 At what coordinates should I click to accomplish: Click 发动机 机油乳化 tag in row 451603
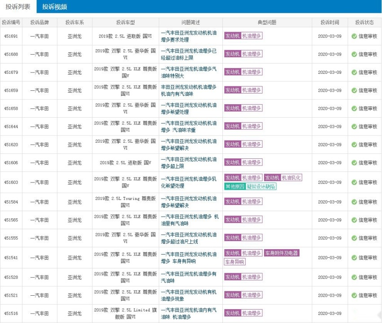click(x=283, y=178)
